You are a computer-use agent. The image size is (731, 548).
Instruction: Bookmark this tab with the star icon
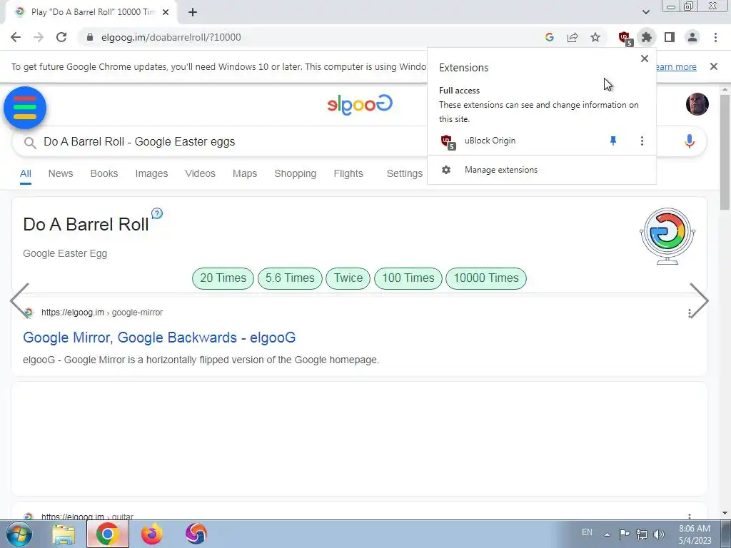click(x=595, y=37)
